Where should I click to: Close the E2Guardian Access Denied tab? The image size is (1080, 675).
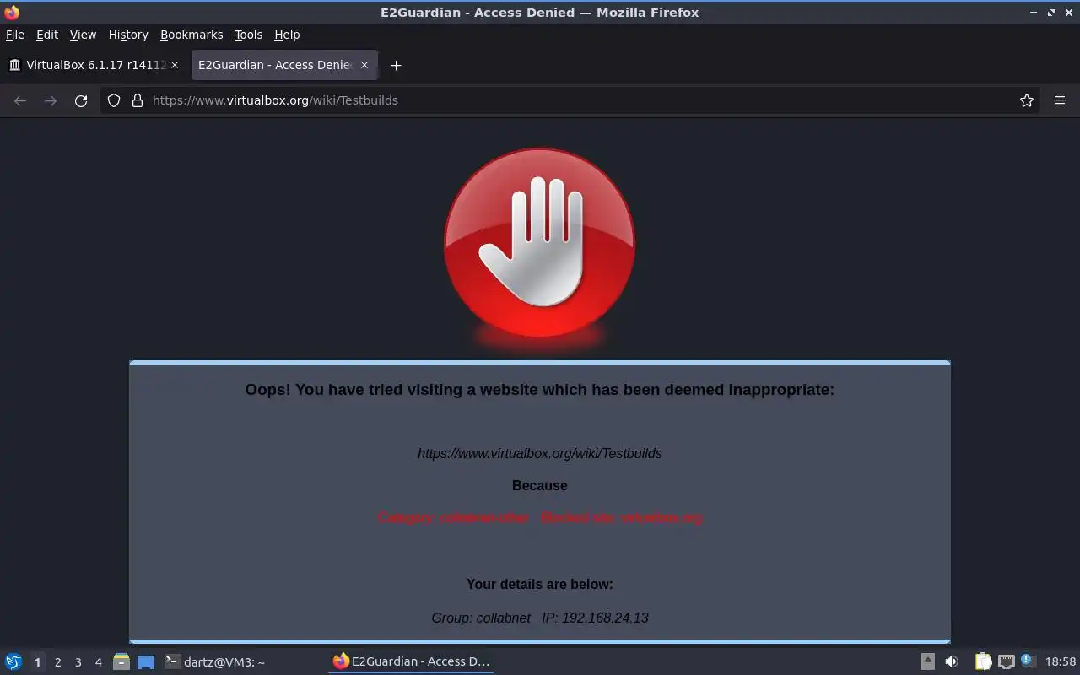(x=364, y=65)
